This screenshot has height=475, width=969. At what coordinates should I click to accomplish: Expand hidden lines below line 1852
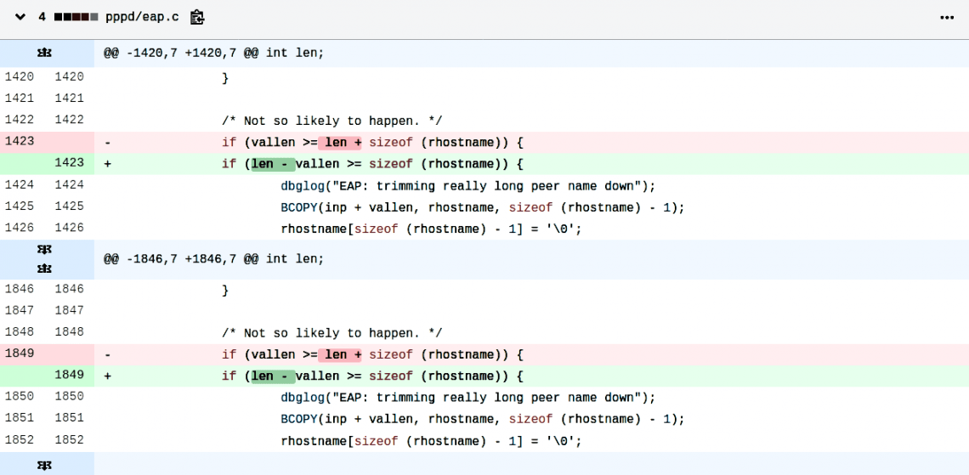tap(46, 465)
